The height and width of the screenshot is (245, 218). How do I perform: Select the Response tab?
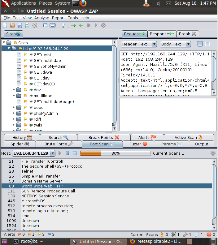(162, 34)
